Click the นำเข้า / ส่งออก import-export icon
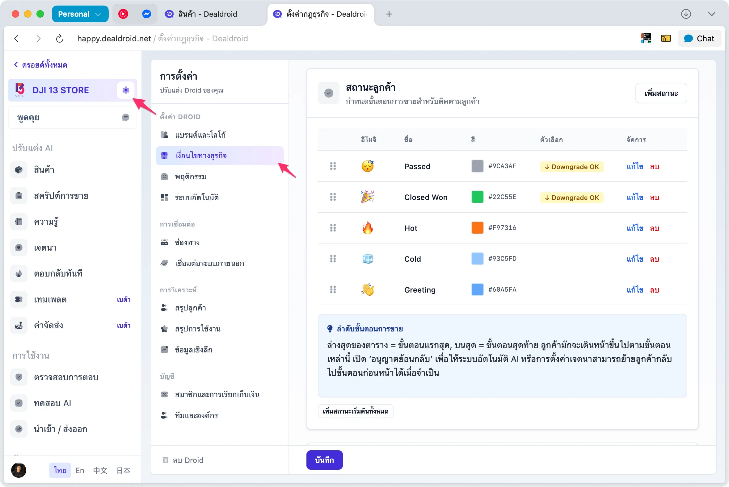 click(x=19, y=429)
